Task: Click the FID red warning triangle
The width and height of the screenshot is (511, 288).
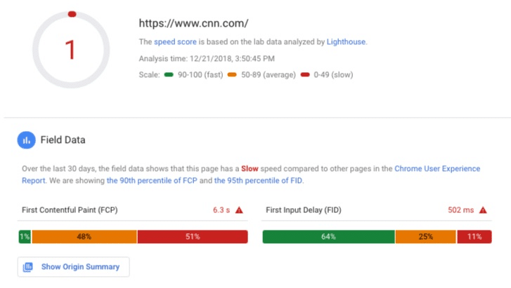Action: (x=483, y=210)
